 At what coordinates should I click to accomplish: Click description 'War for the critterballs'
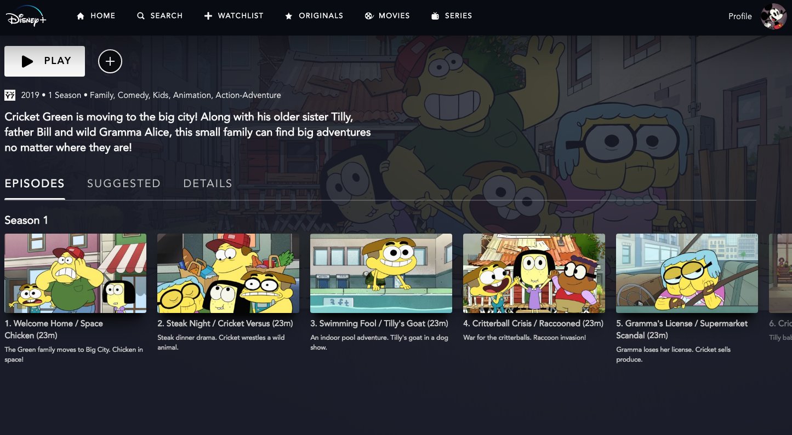[x=525, y=338]
